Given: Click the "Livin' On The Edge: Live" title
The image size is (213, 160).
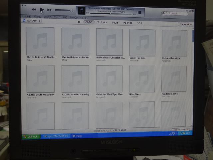Looking at the screenshot, I should click(109, 94).
